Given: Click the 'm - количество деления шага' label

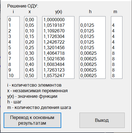Looking at the screenshot, I should point(39,107).
